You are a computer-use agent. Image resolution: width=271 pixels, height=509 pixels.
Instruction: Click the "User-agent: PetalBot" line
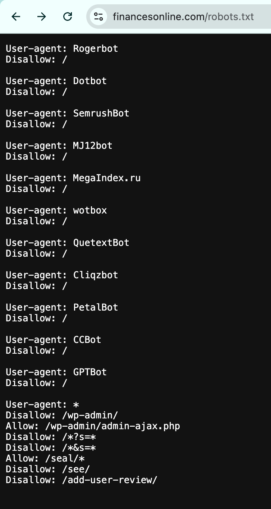click(x=62, y=307)
